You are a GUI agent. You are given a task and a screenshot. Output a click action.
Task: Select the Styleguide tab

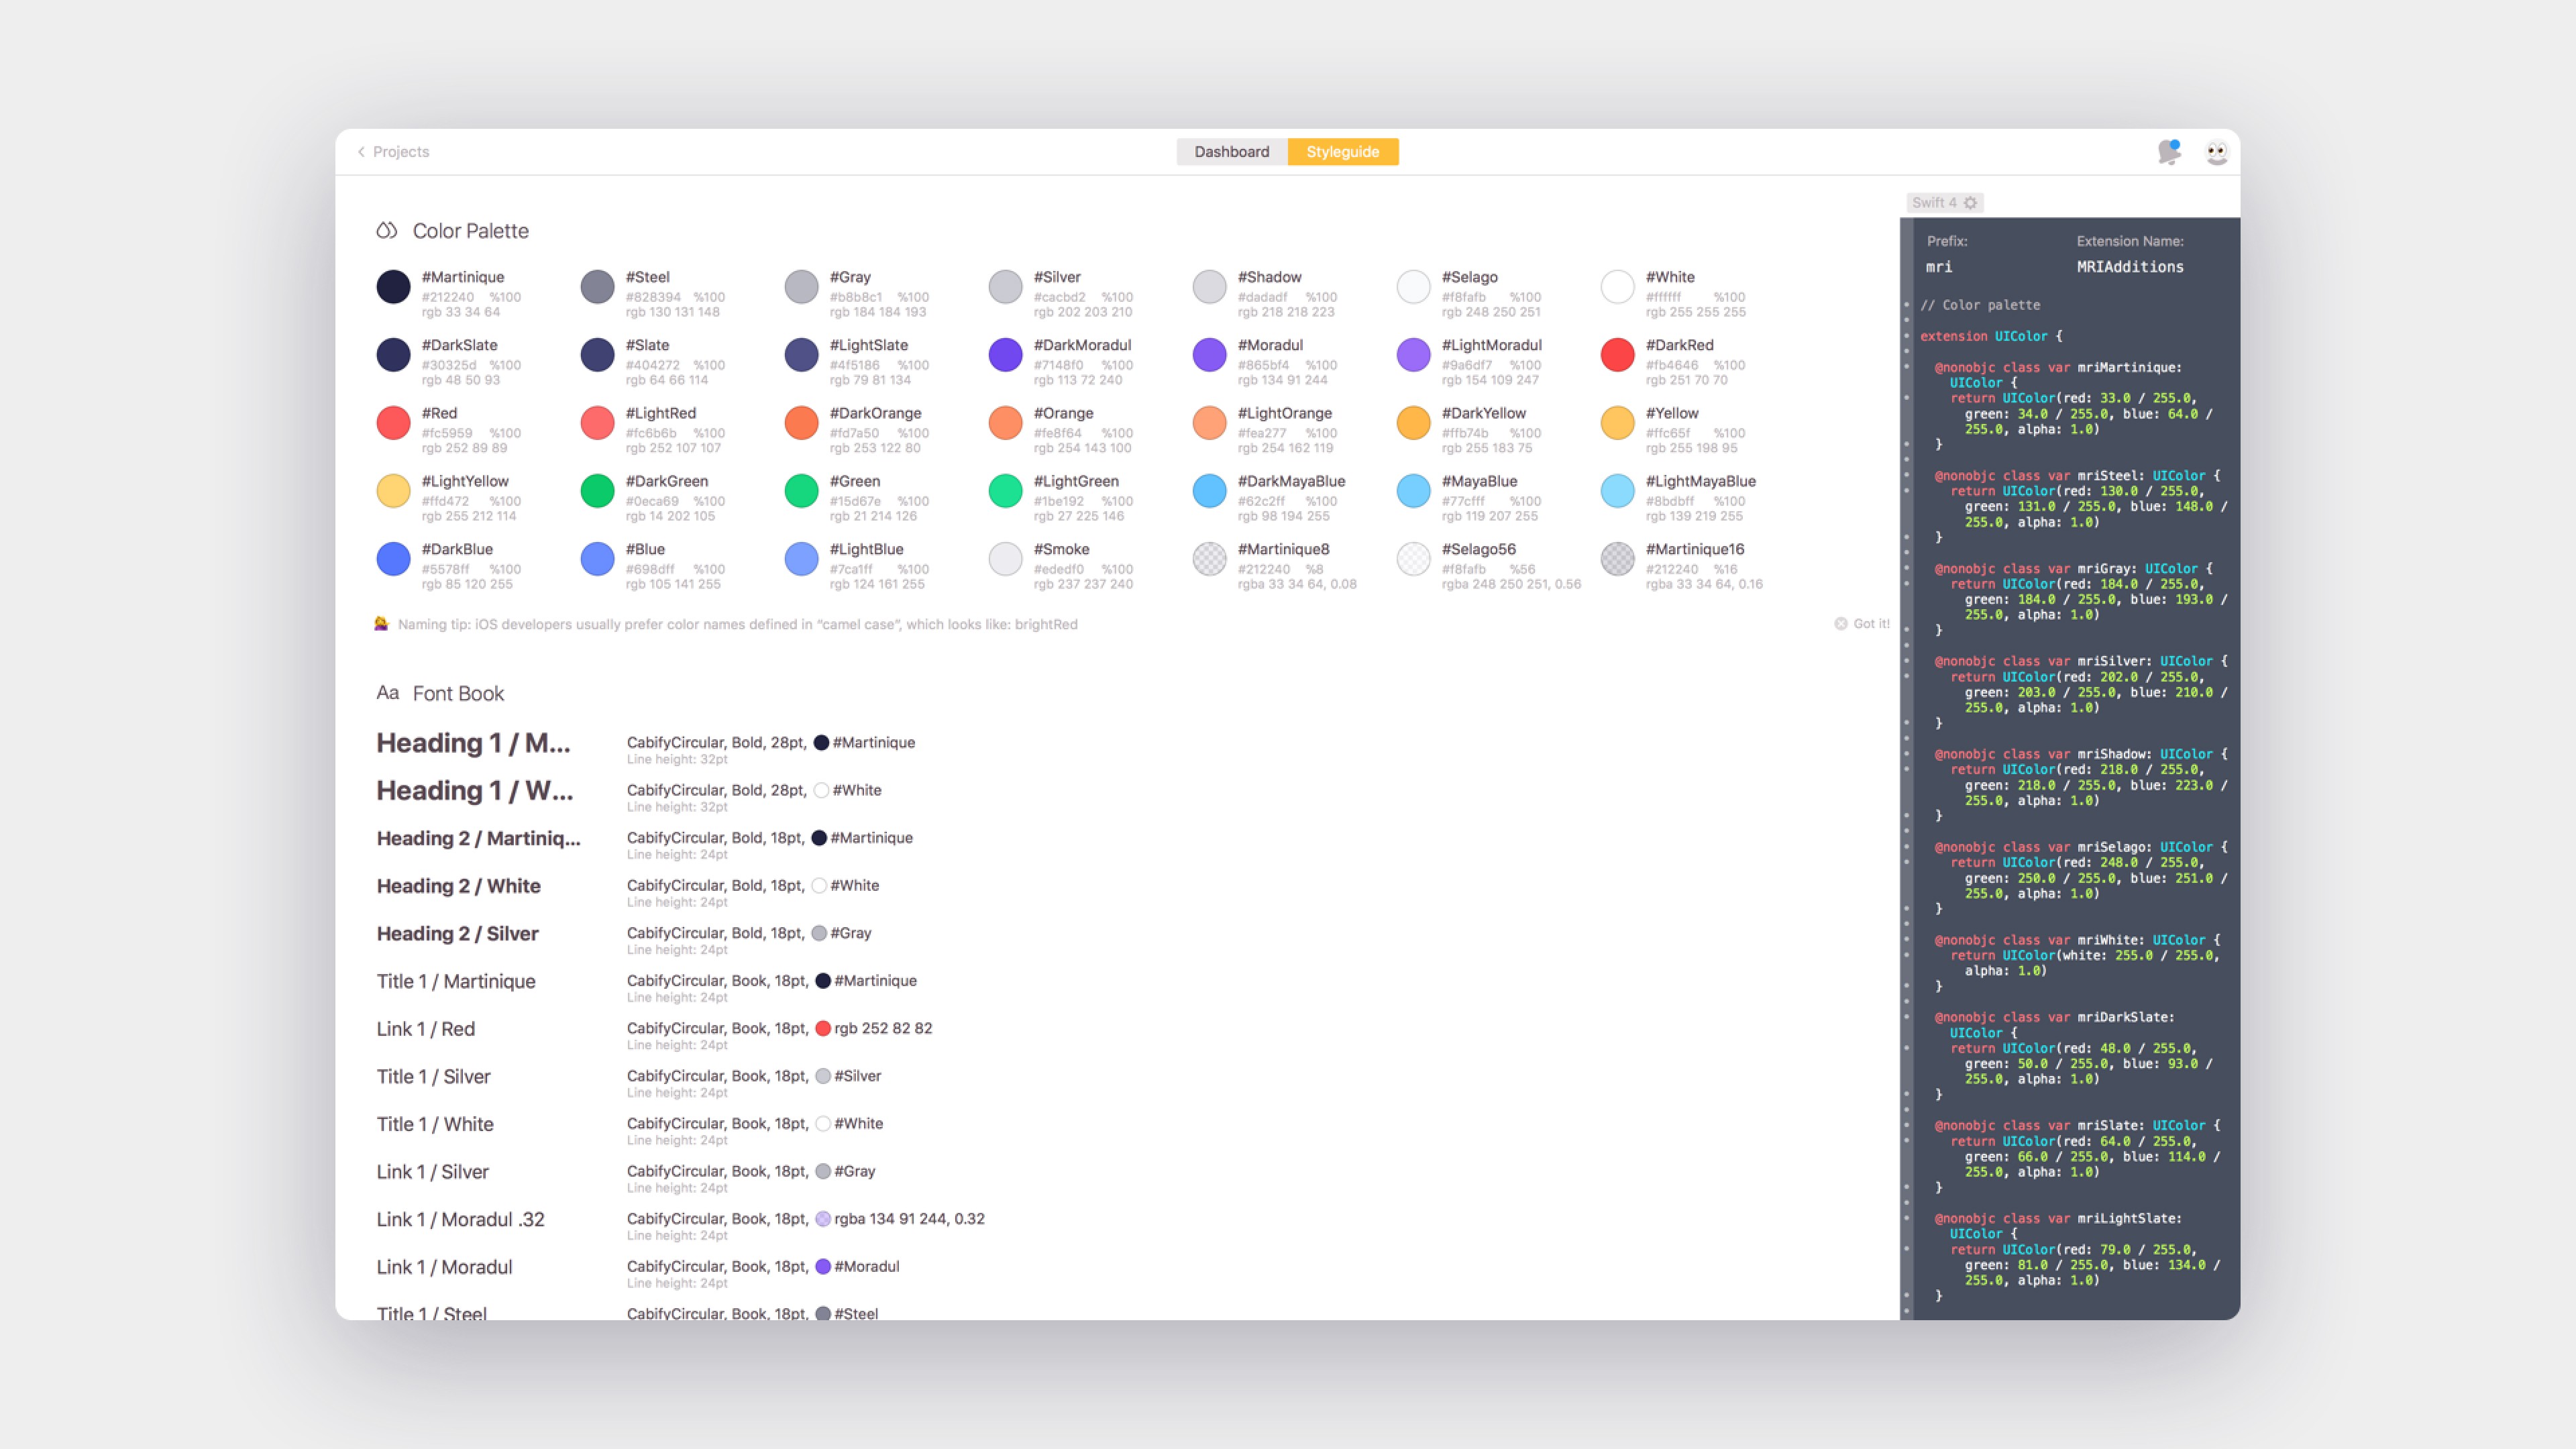1342,152
